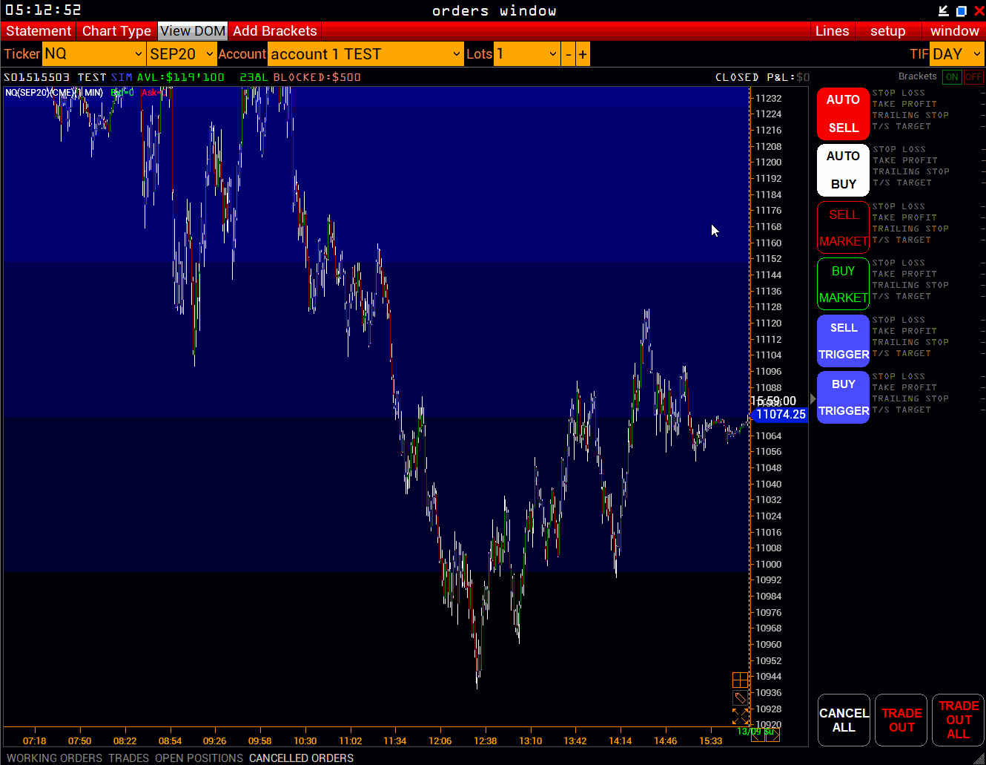Turn Brackets ON
This screenshot has height=765, width=986.
point(952,76)
